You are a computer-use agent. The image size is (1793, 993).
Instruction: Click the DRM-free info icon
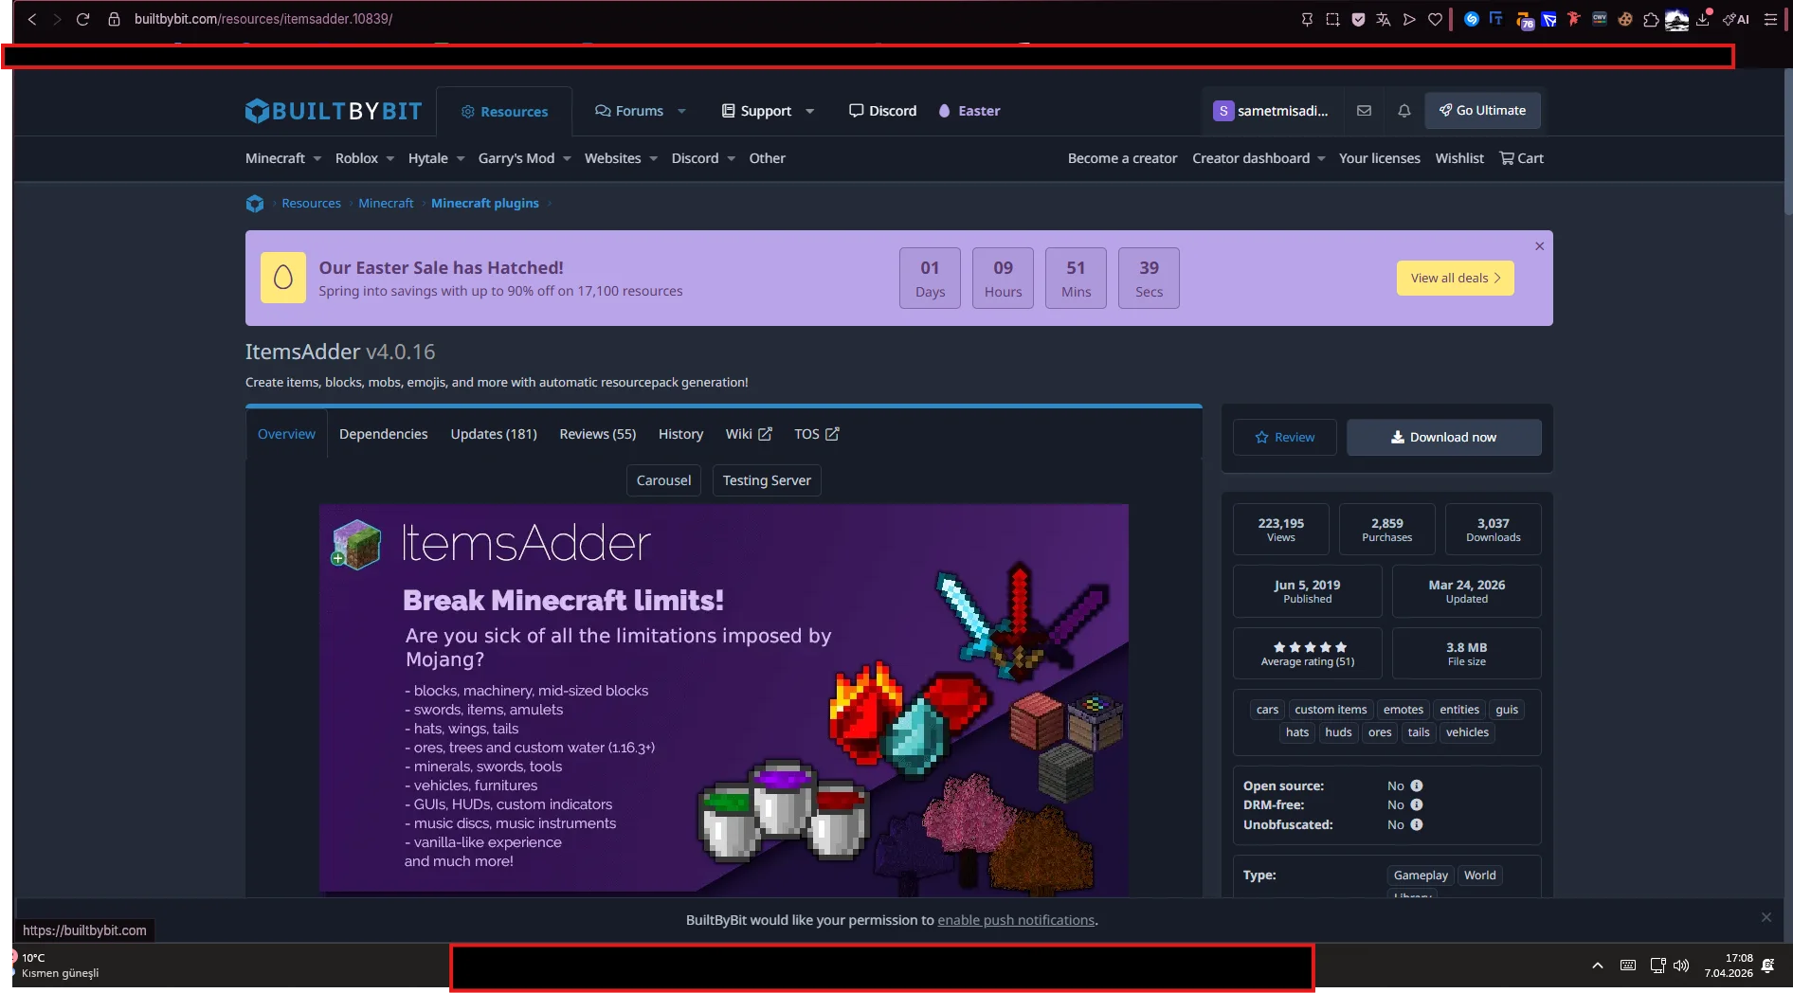(x=1417, y=804)
